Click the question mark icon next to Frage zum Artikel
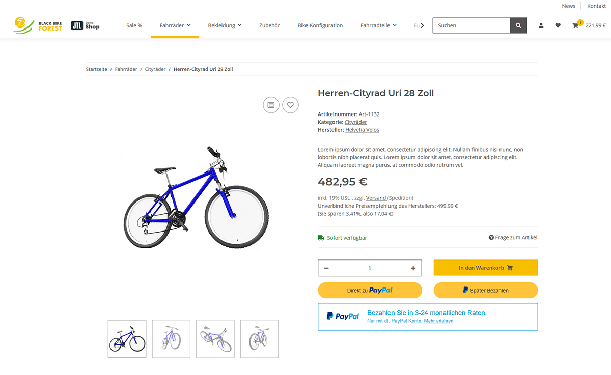 click(490, 237)
